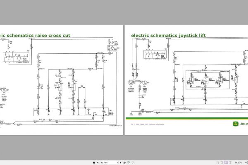Click the 84.00% zoom level value
Screen dimensions: 248x165
[x=238, y=163]
